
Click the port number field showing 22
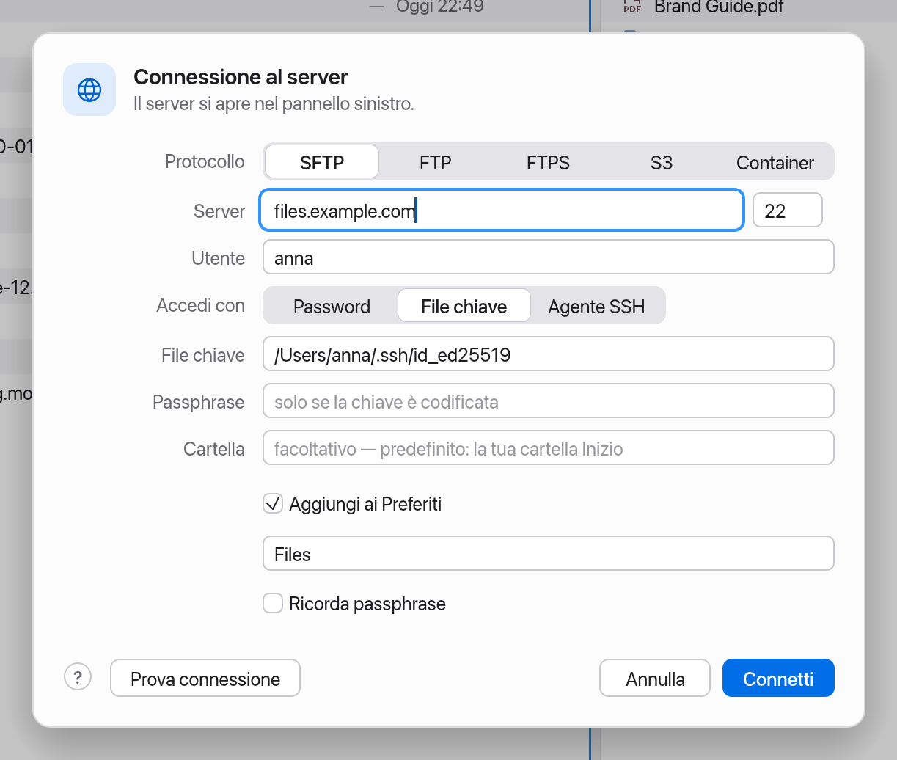click(x=788, y=211)
